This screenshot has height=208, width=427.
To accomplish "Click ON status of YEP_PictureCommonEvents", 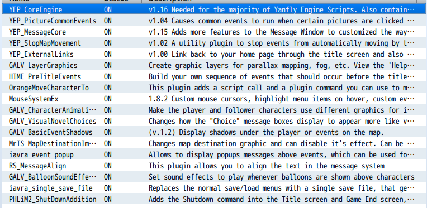I will tap(107, 21).
